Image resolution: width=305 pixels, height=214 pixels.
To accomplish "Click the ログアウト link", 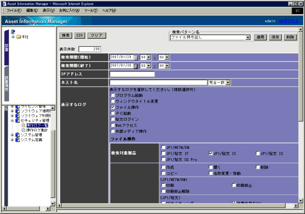I will (289, 21).
